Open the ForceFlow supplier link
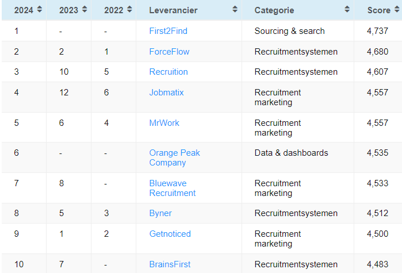Screen dimensions: 402x273 169,52
